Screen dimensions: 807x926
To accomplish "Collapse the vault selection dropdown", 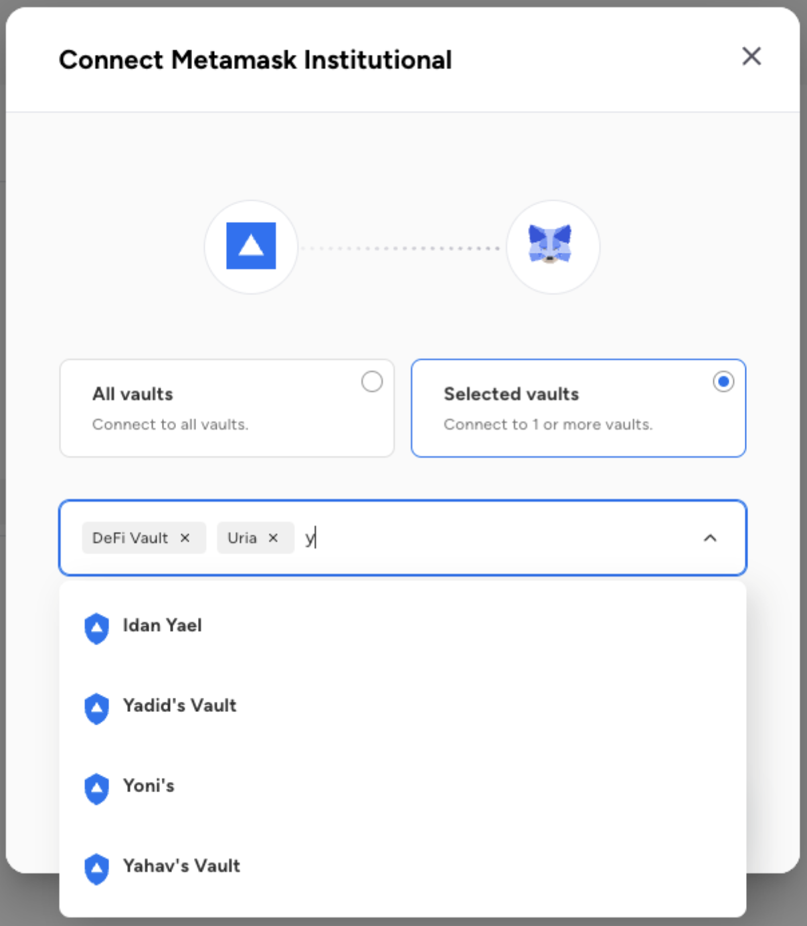I will [x=711, y=538].
